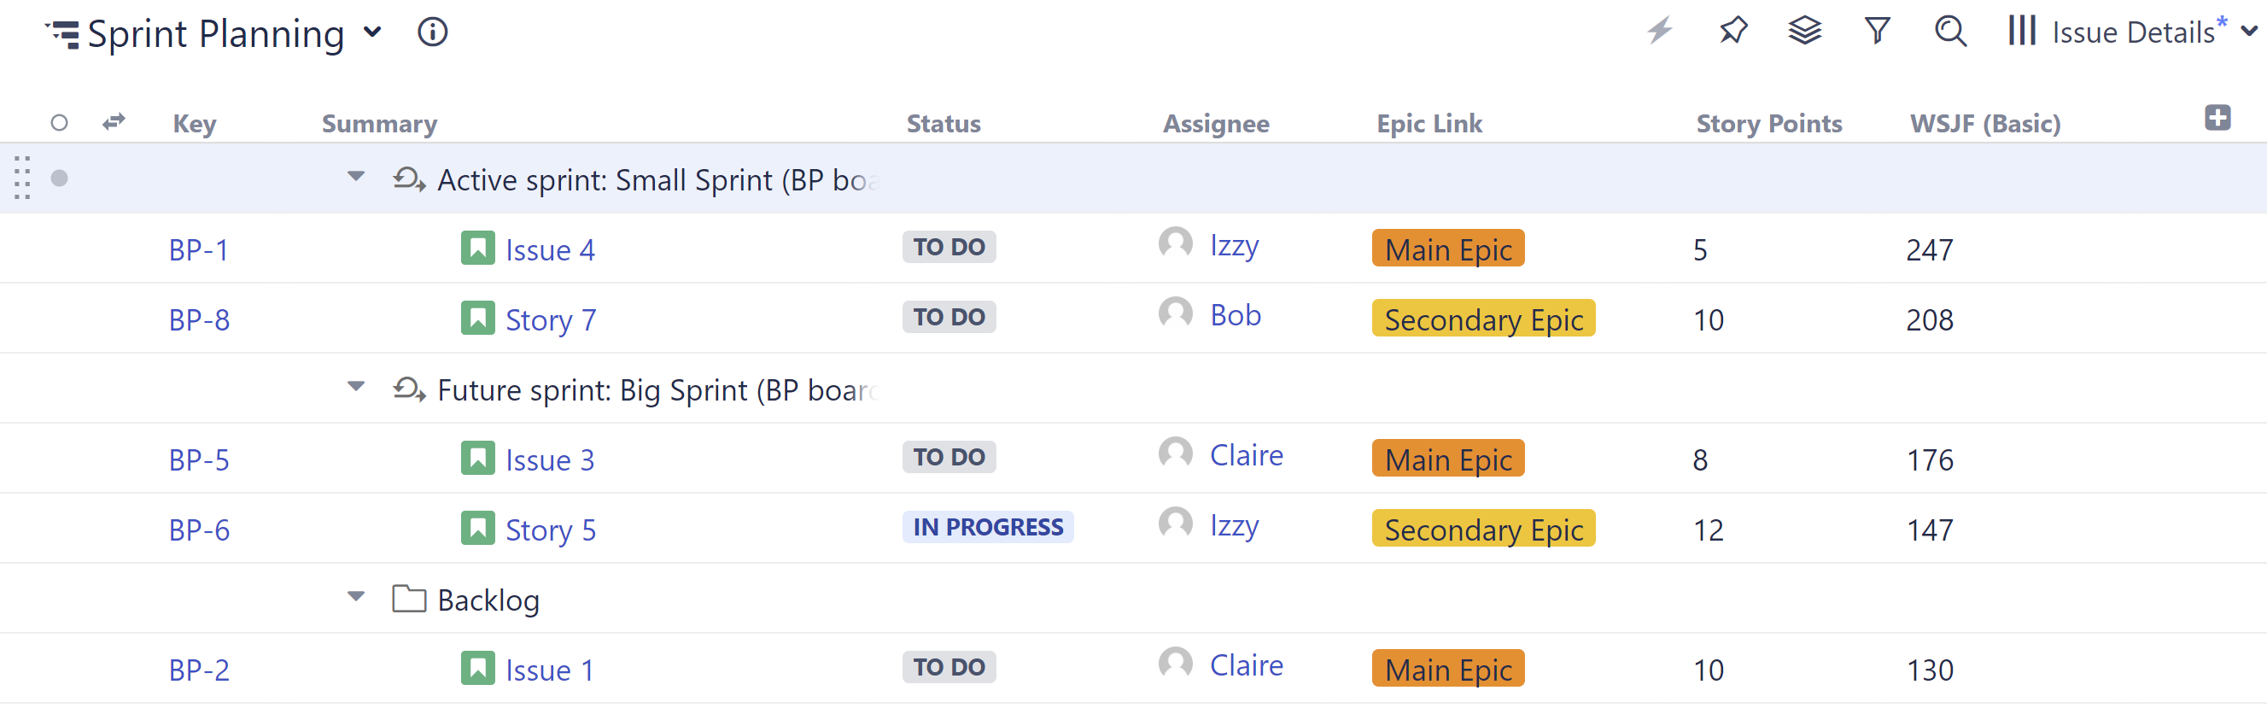This screenshot has width=2267, height=708.
Task: Click the expand/collapse arrows header icon
Action: 114,122
